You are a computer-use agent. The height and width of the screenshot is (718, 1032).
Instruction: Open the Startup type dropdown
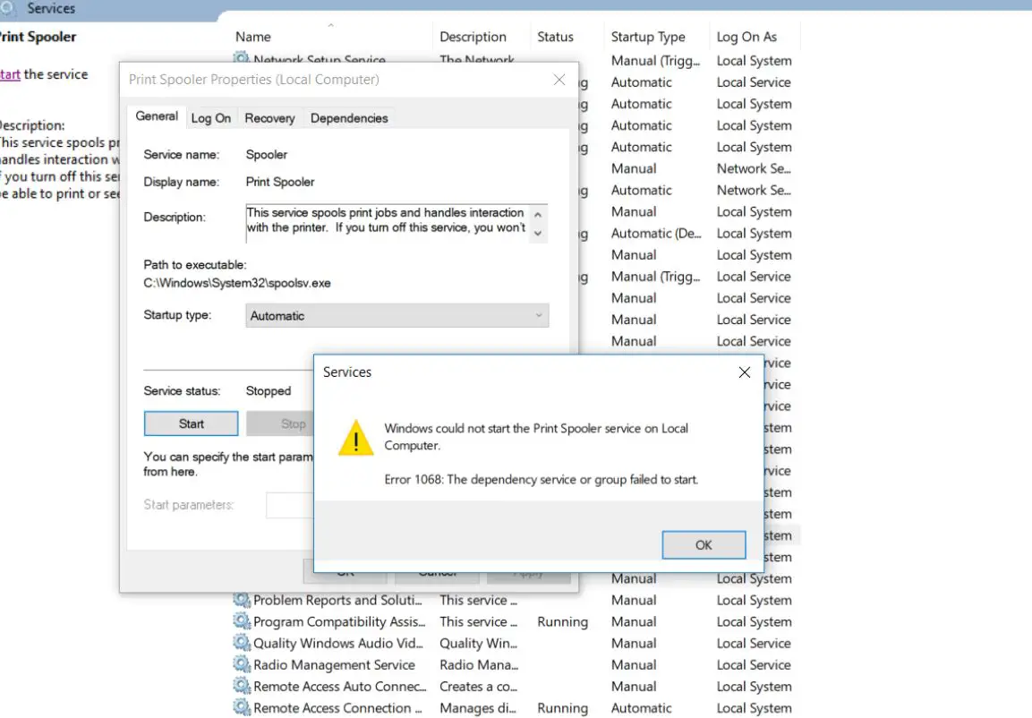click(397, 315)
